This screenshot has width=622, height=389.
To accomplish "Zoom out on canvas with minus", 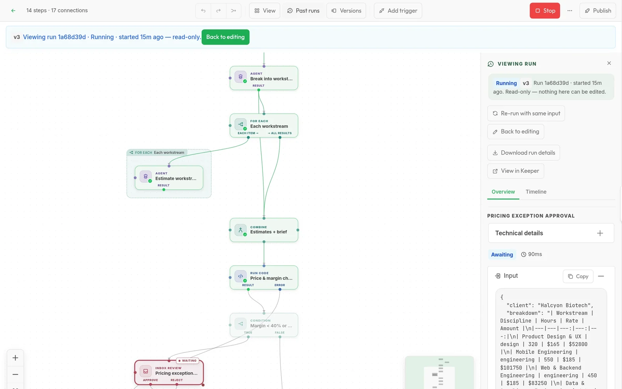I will click(x=16, y=374).
